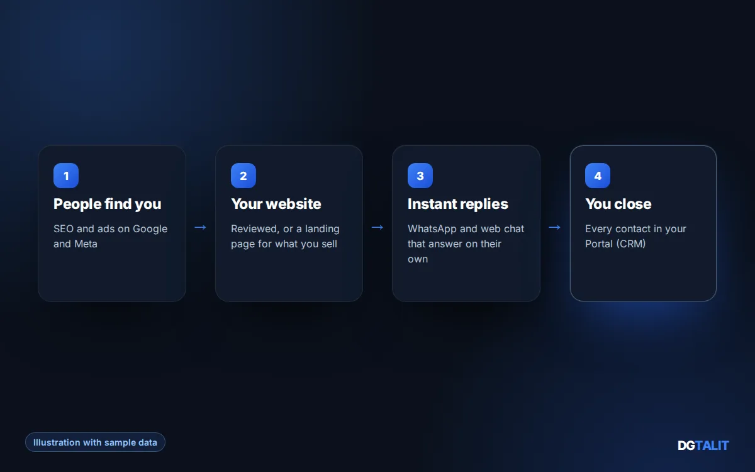Click "WhatsApp and web chat" description
Screen dimensions: 755x472
(x=466, y=244)
